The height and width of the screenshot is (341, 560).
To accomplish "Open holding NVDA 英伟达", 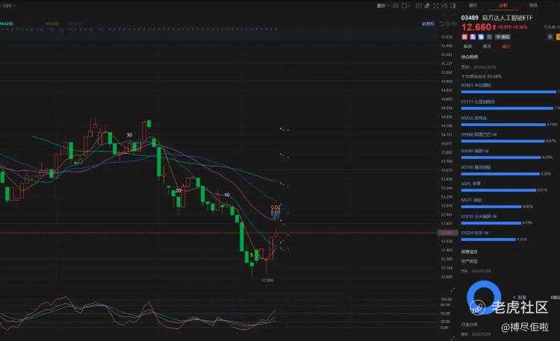I will pyautogui.click(x=474, y=118).
